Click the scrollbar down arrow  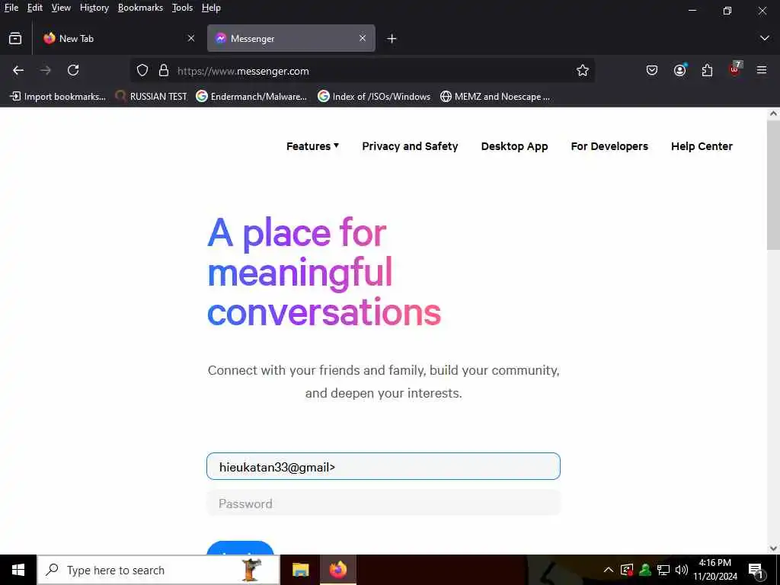(x=773, y=548)
